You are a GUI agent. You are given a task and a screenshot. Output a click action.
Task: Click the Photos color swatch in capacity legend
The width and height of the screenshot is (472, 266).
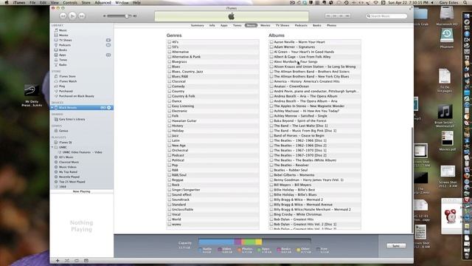pyautogui.click(x=239, y=250)
